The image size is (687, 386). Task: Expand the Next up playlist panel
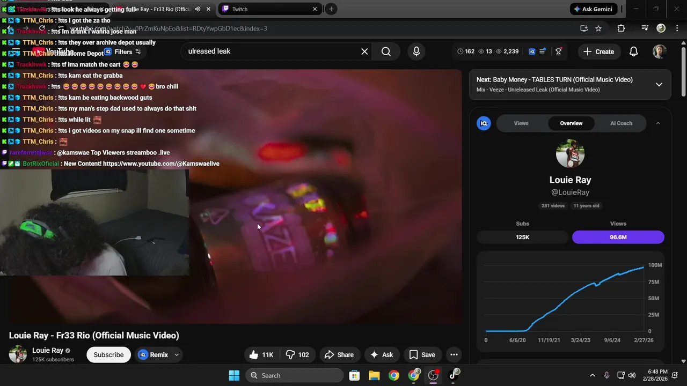[x=659, y=85]
